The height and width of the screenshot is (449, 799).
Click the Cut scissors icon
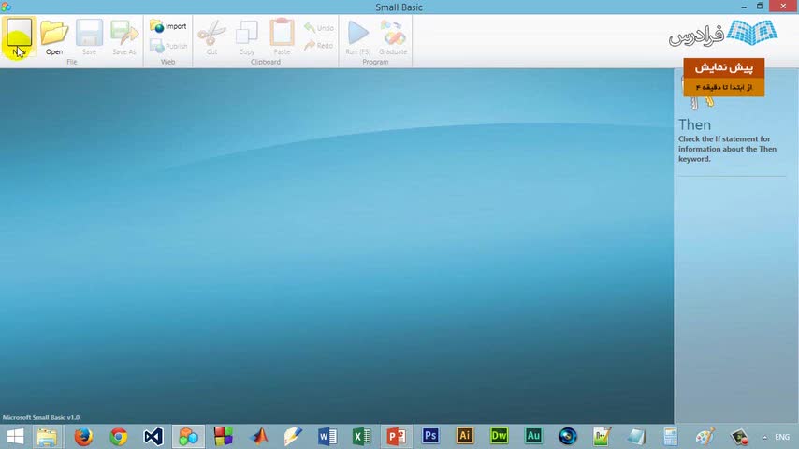point(211,33)
